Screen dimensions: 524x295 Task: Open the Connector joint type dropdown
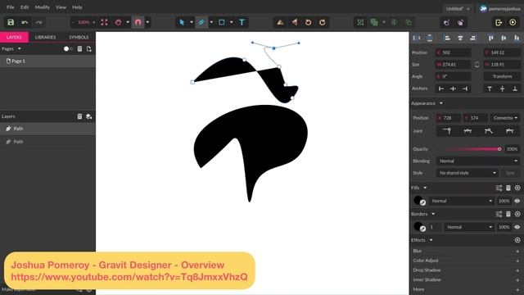(x=505, y=118)
